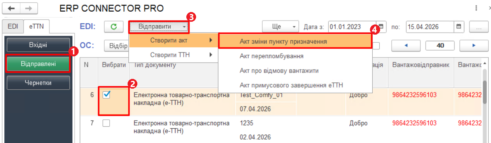The height and width of the screenshot is (143, 491).
Task: Click status Добро in row 6
Action: [358, 95]
